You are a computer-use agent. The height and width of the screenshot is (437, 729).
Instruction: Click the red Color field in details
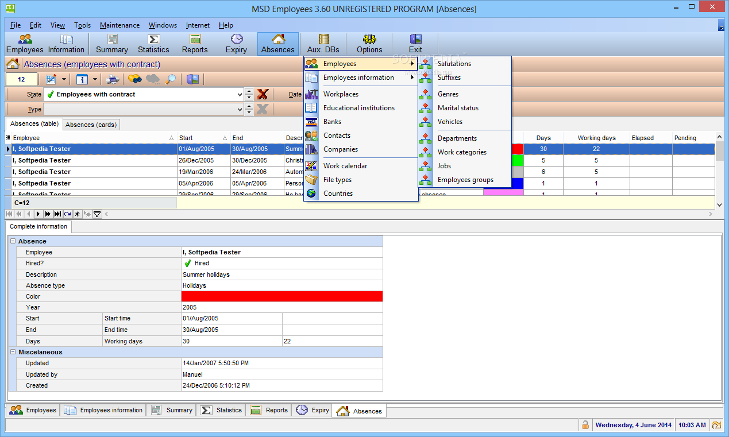(282, 296)
